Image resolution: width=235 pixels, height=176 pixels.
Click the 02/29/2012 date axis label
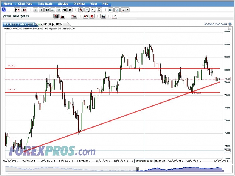click(194, 161)
